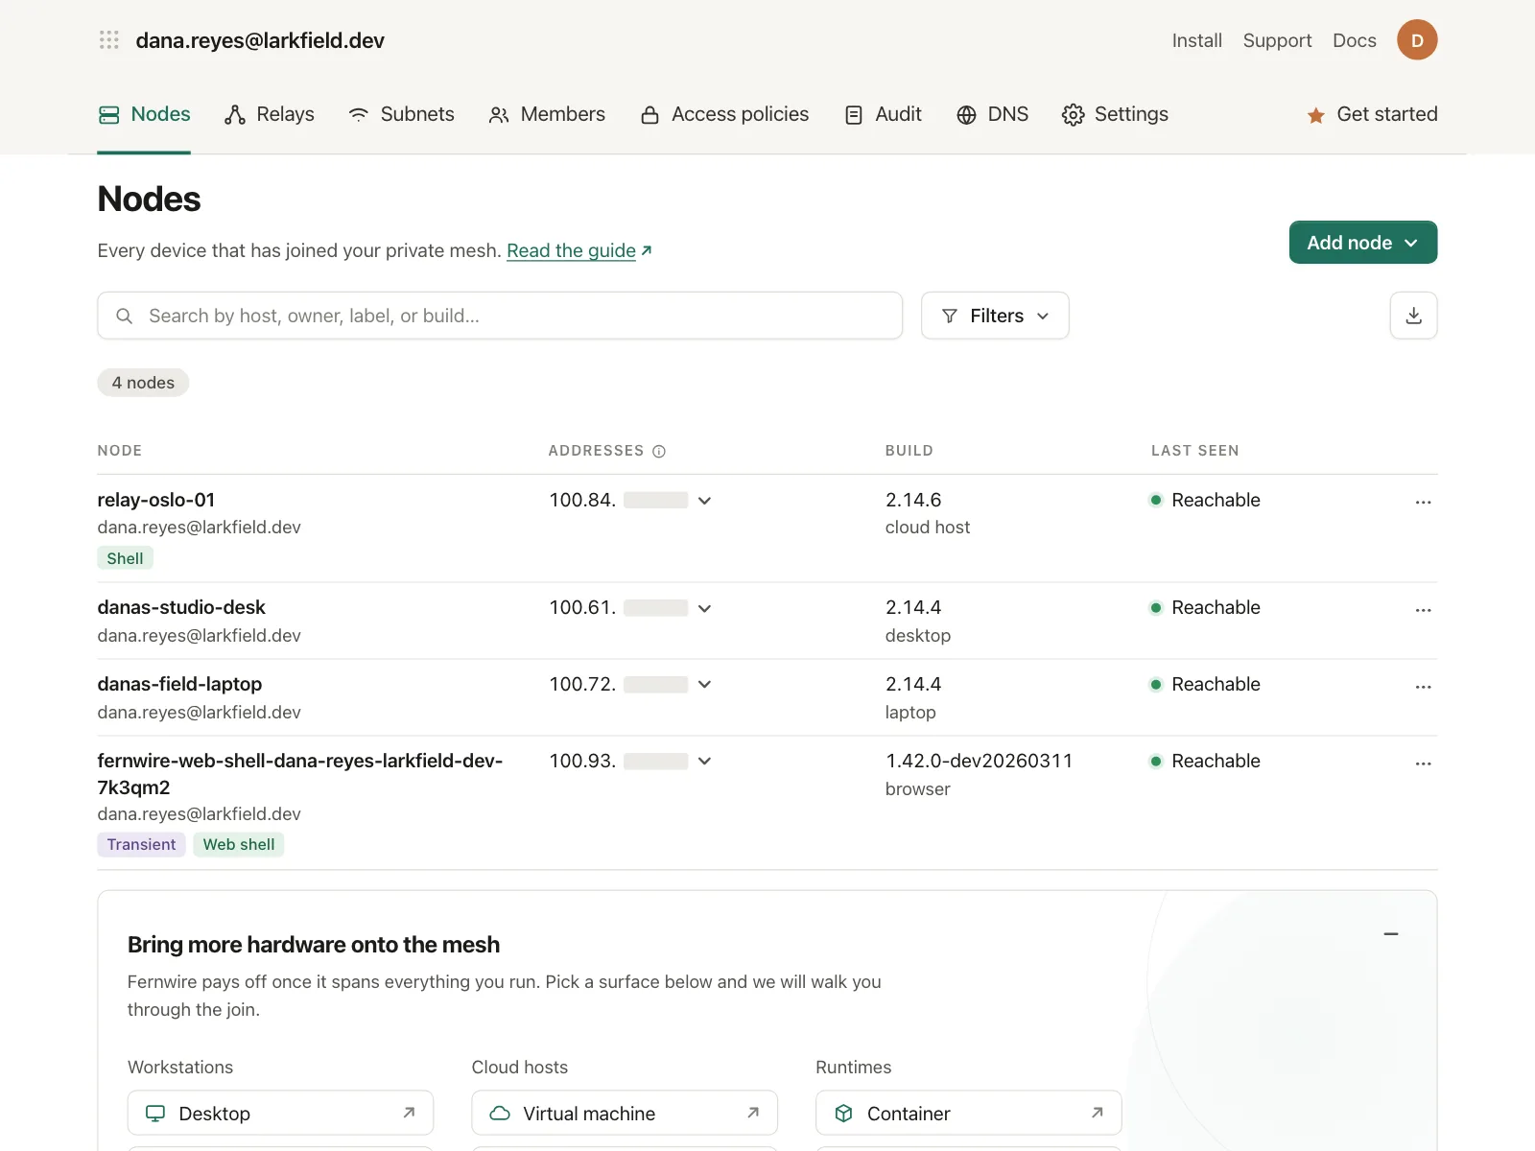Open the Filters dropdown
Image resolution: width=1535 pixels, height=1151 pixels.
pyautogui.click(x=995, y=316)
